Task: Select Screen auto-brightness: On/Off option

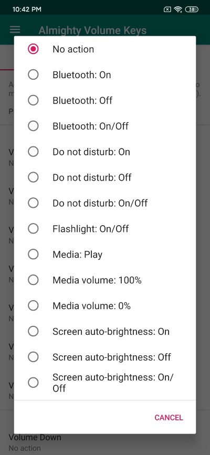Action: (105, 383)
